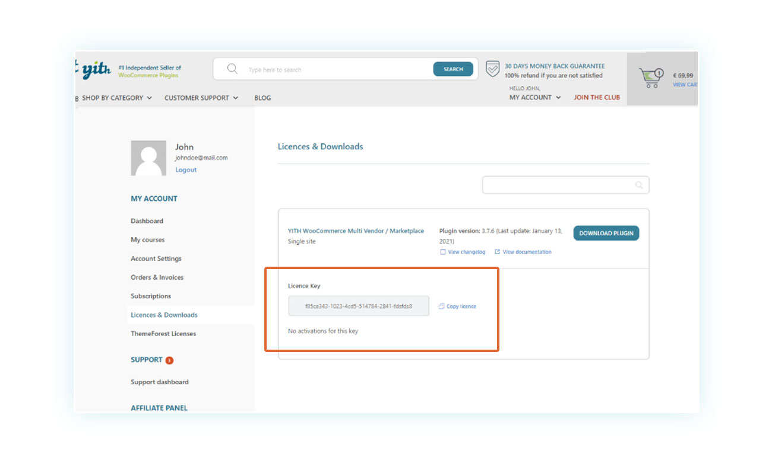Open the Blog menu item
Screen dimensions: 772x467
pos(262,98)
